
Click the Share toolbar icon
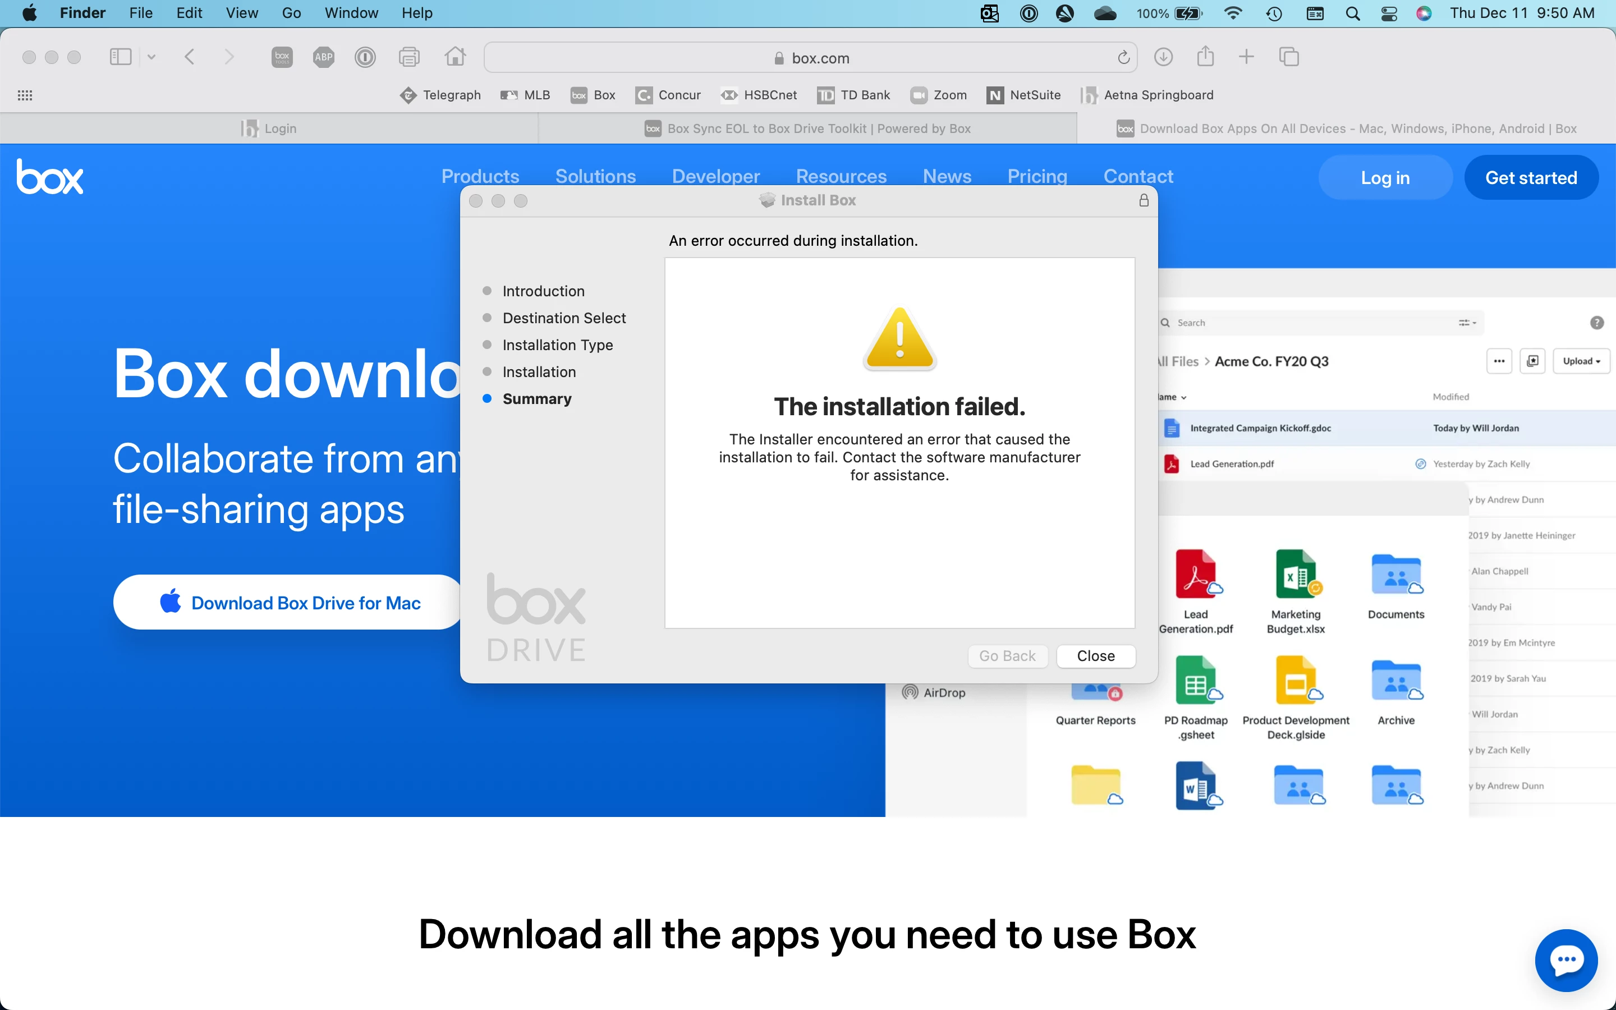tap(1205, 57)
